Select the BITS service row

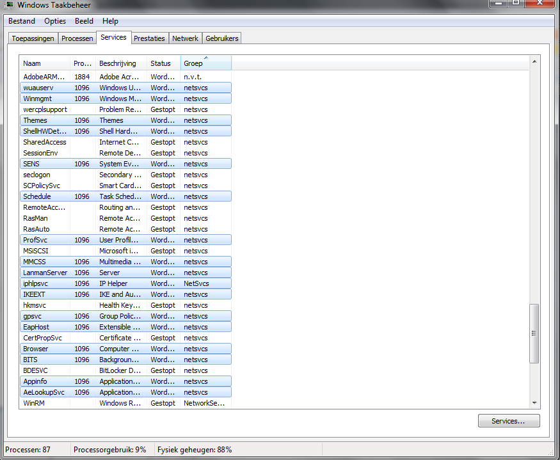click(x=125, y=360)
